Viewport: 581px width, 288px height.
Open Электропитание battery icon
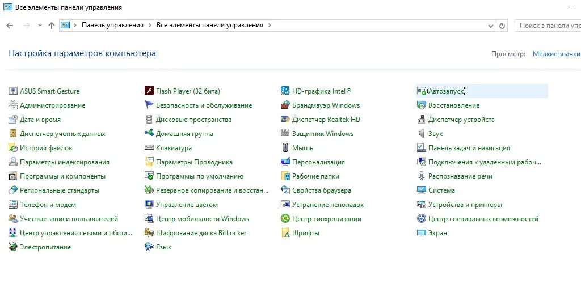tap(13, 247)
